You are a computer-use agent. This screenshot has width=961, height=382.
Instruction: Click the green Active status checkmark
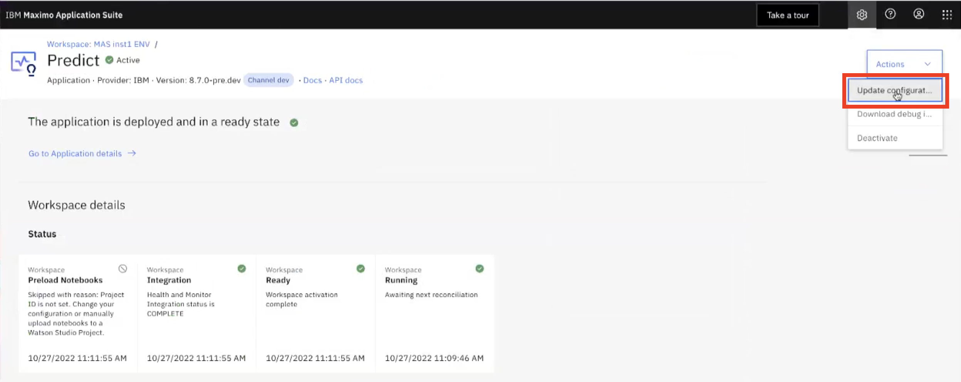(109, 60)
